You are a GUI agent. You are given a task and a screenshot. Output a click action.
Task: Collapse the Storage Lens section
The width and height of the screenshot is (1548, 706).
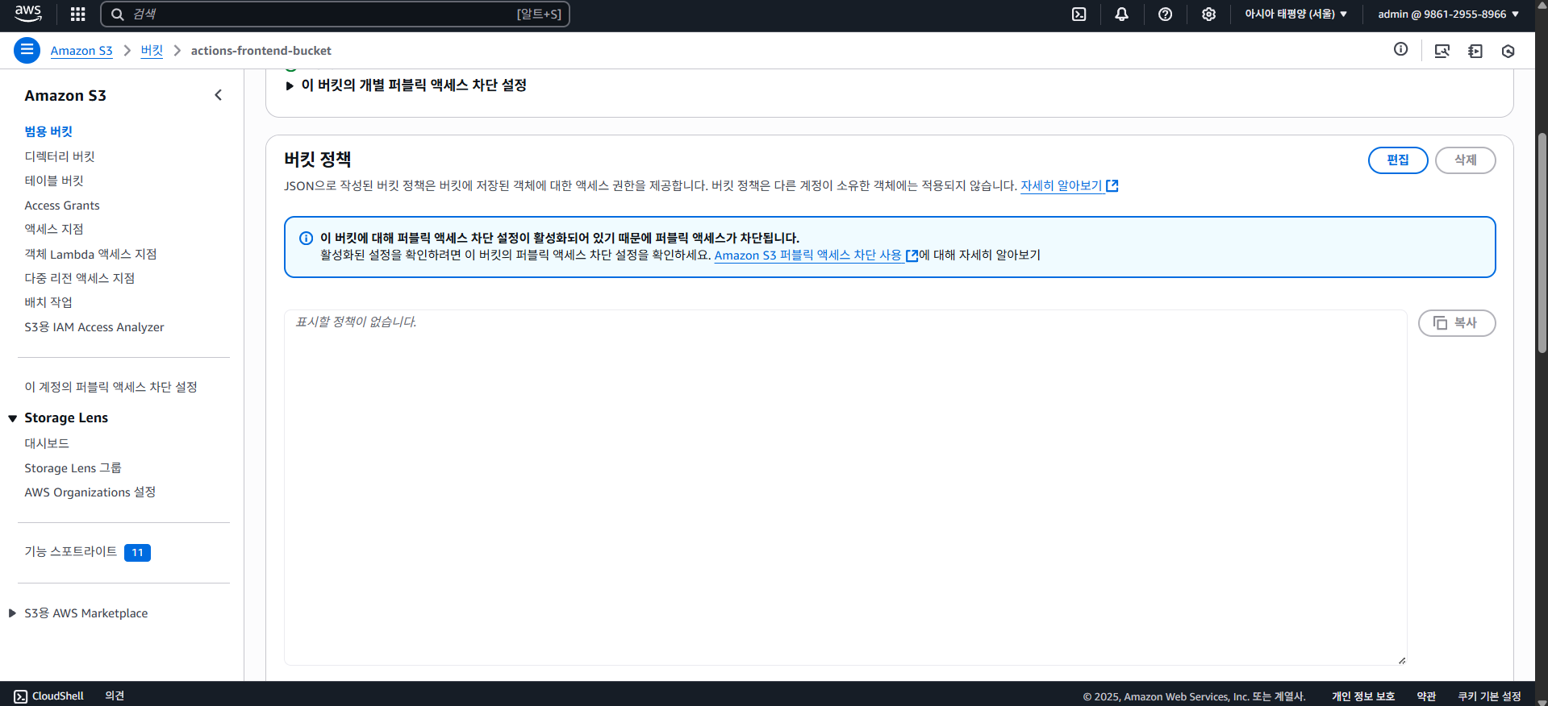pos(13,418)
